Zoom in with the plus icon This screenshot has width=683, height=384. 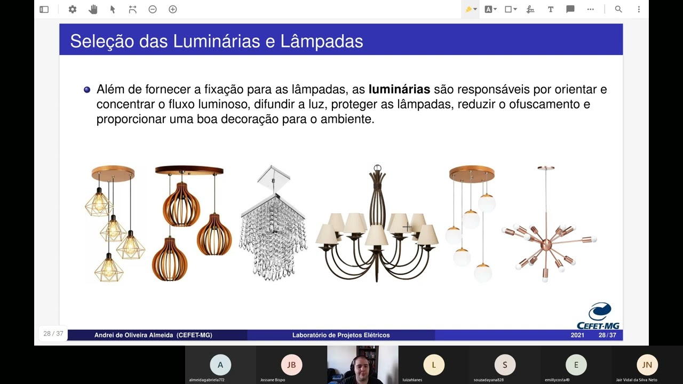[173, 9]
